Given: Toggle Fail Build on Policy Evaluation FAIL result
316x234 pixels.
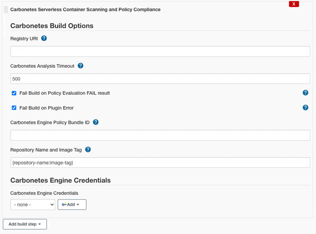Looking at the screenshot, I should [14, 93].
